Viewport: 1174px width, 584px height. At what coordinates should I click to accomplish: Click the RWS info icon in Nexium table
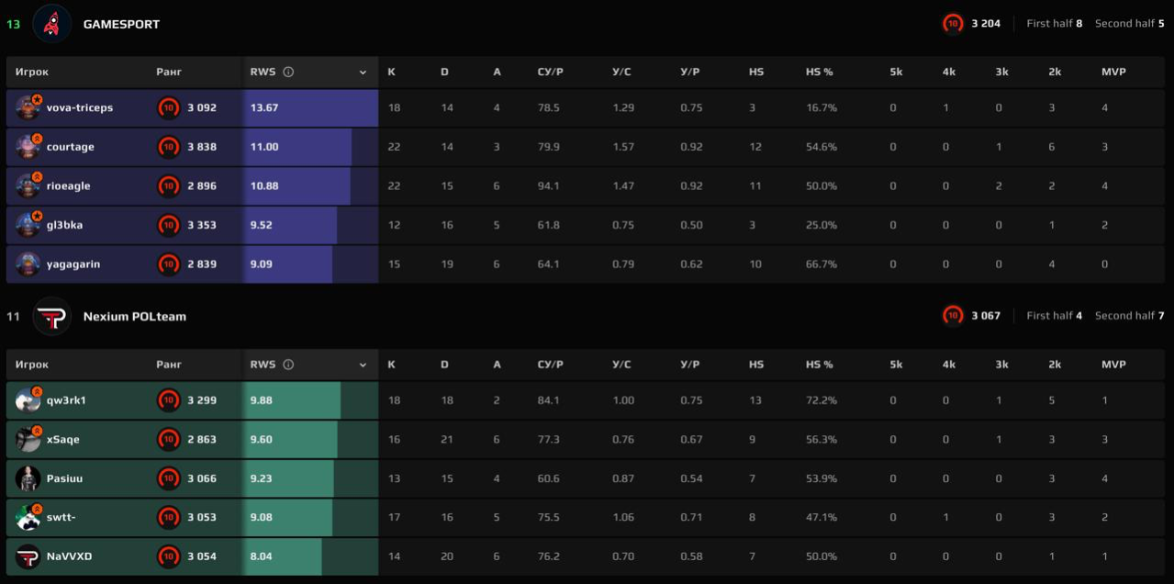(288, 365)
